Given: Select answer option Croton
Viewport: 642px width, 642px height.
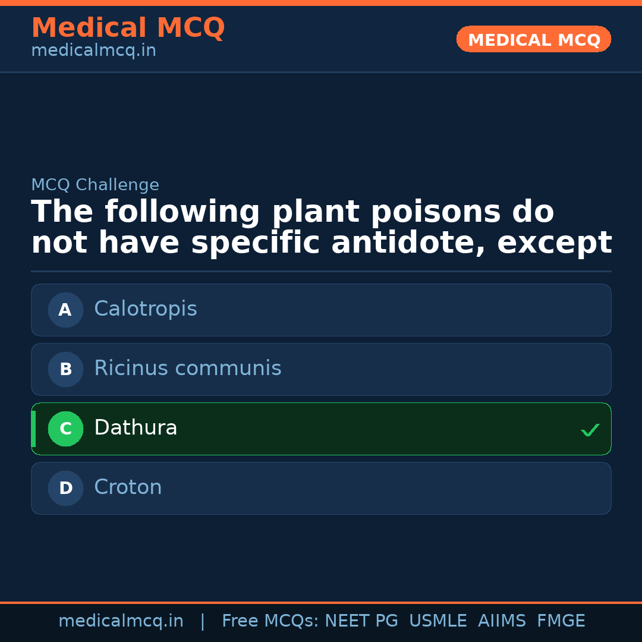Looking at the screenshot, I should (321, 488).
